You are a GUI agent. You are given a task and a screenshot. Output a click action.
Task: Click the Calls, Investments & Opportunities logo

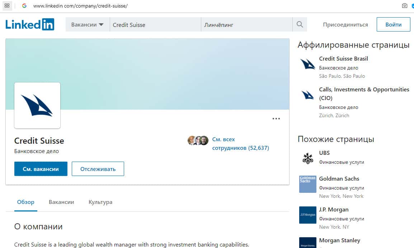click(307, 95)
